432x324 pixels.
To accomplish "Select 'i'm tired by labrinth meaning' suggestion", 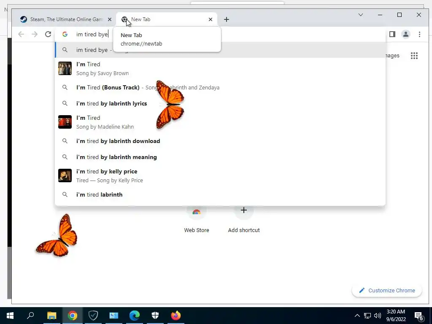I will pyautogui.click(x=220, y=157).
